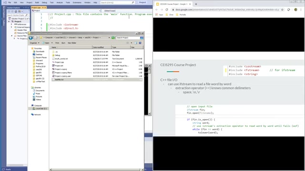
Task: Select the Project.sln file in Explorer
Action: pos(59,66)
